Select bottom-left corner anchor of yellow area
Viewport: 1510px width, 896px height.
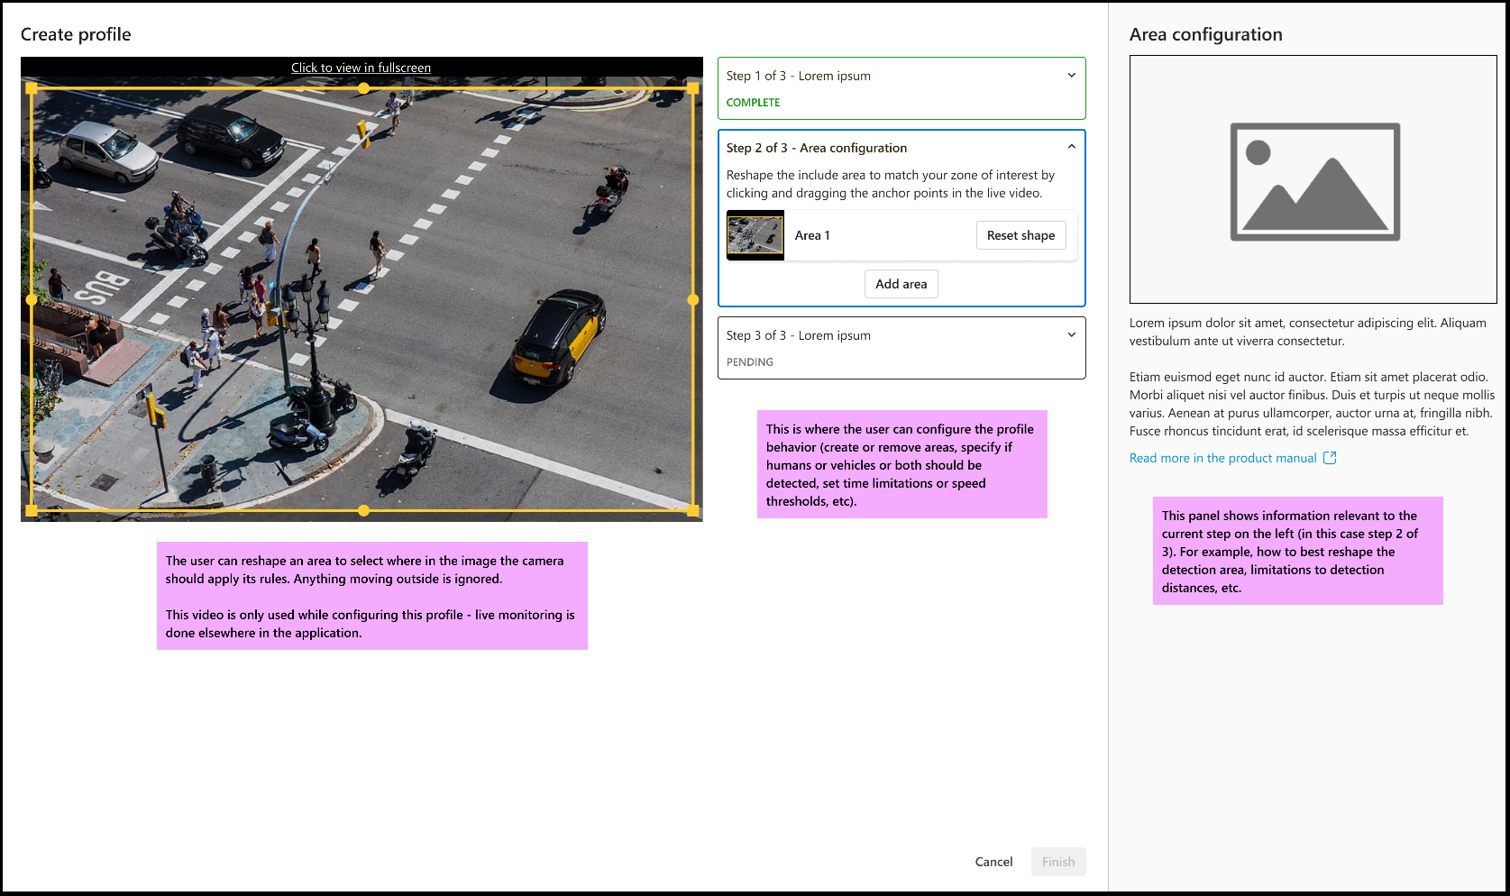coord(32,510)
